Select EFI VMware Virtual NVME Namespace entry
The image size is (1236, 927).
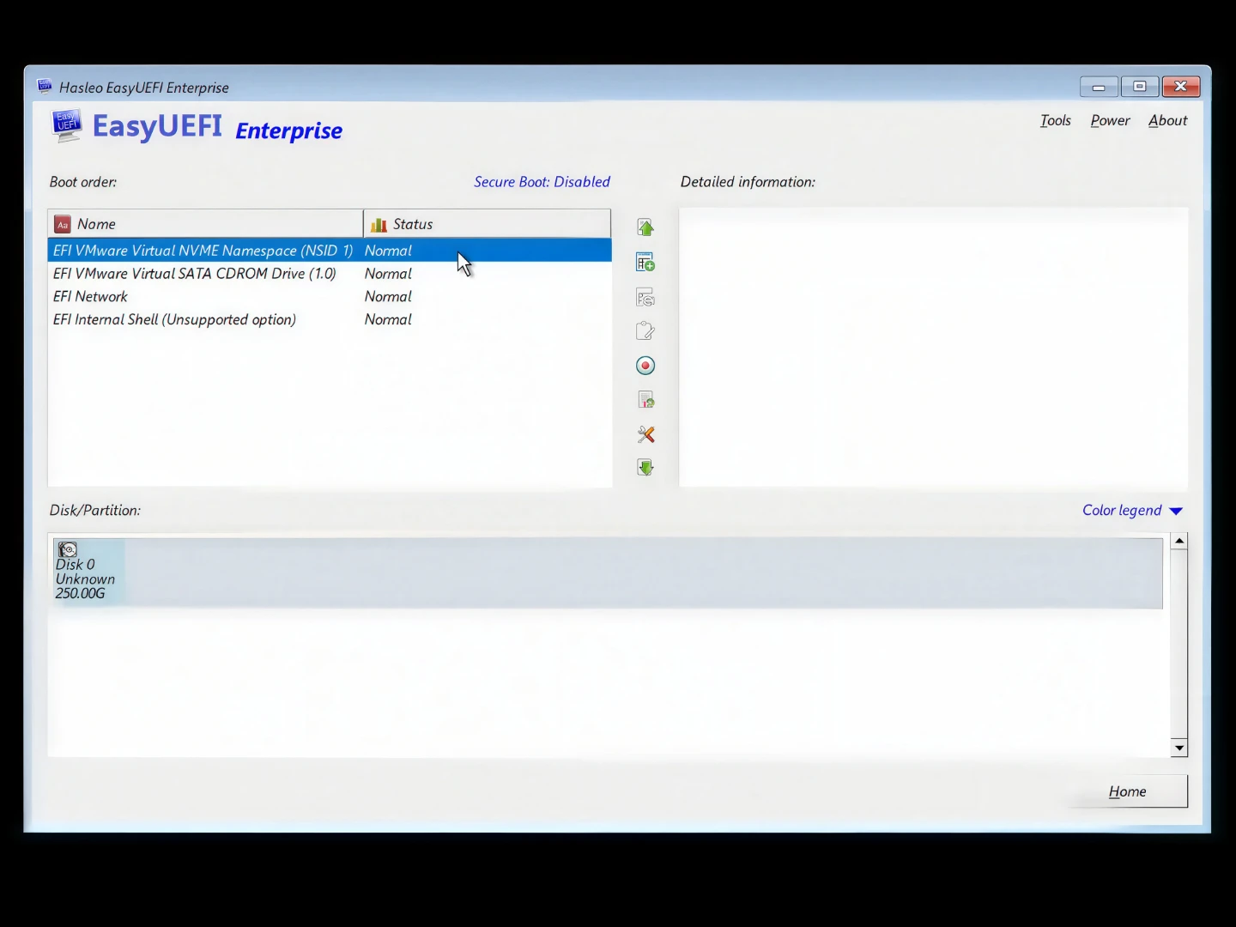pos(330,251)
